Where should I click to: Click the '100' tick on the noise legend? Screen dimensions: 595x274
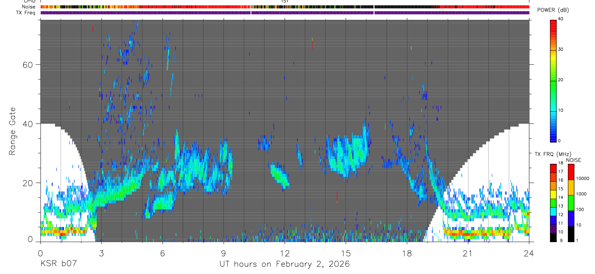coord(580,209)
